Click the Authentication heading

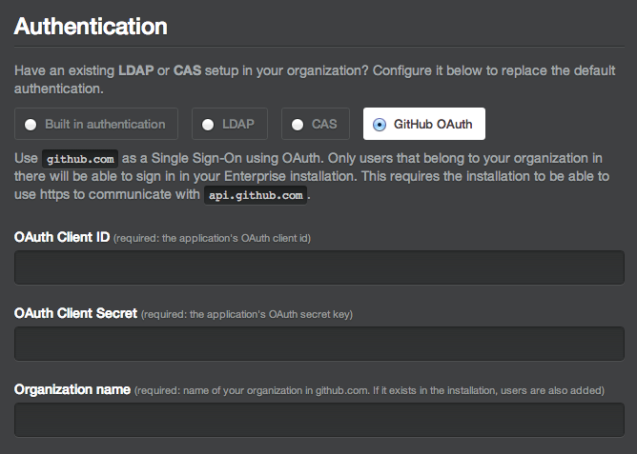tap(92, 26)
